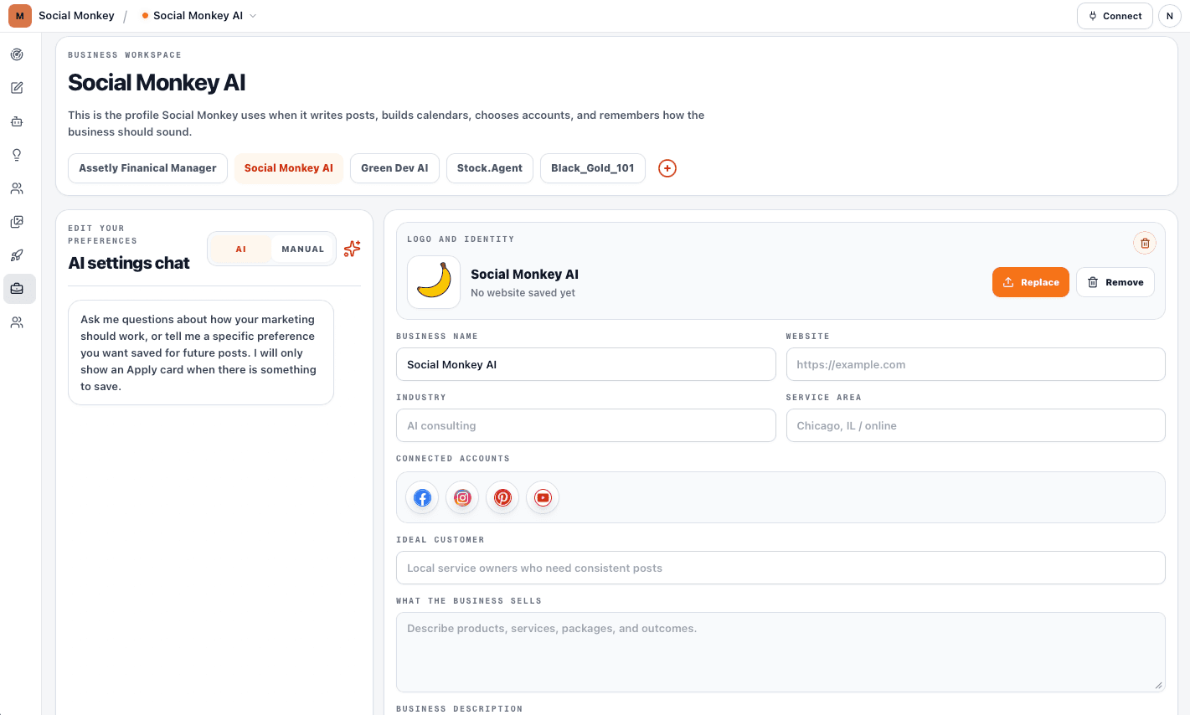Click the sparkle AI icon beside Manual
Screen dimensions: 1190x715
click(353, 249)
